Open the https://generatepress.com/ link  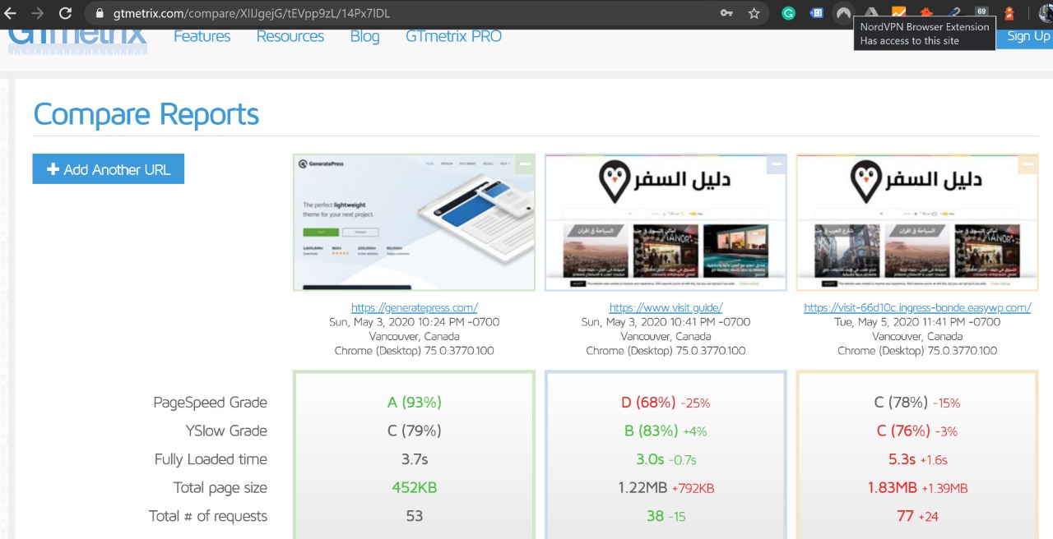(415, 308)
